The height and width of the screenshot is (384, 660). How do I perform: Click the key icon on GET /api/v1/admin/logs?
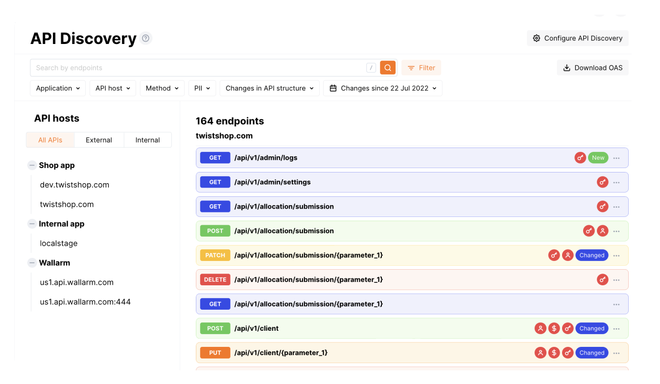[580, 158]
